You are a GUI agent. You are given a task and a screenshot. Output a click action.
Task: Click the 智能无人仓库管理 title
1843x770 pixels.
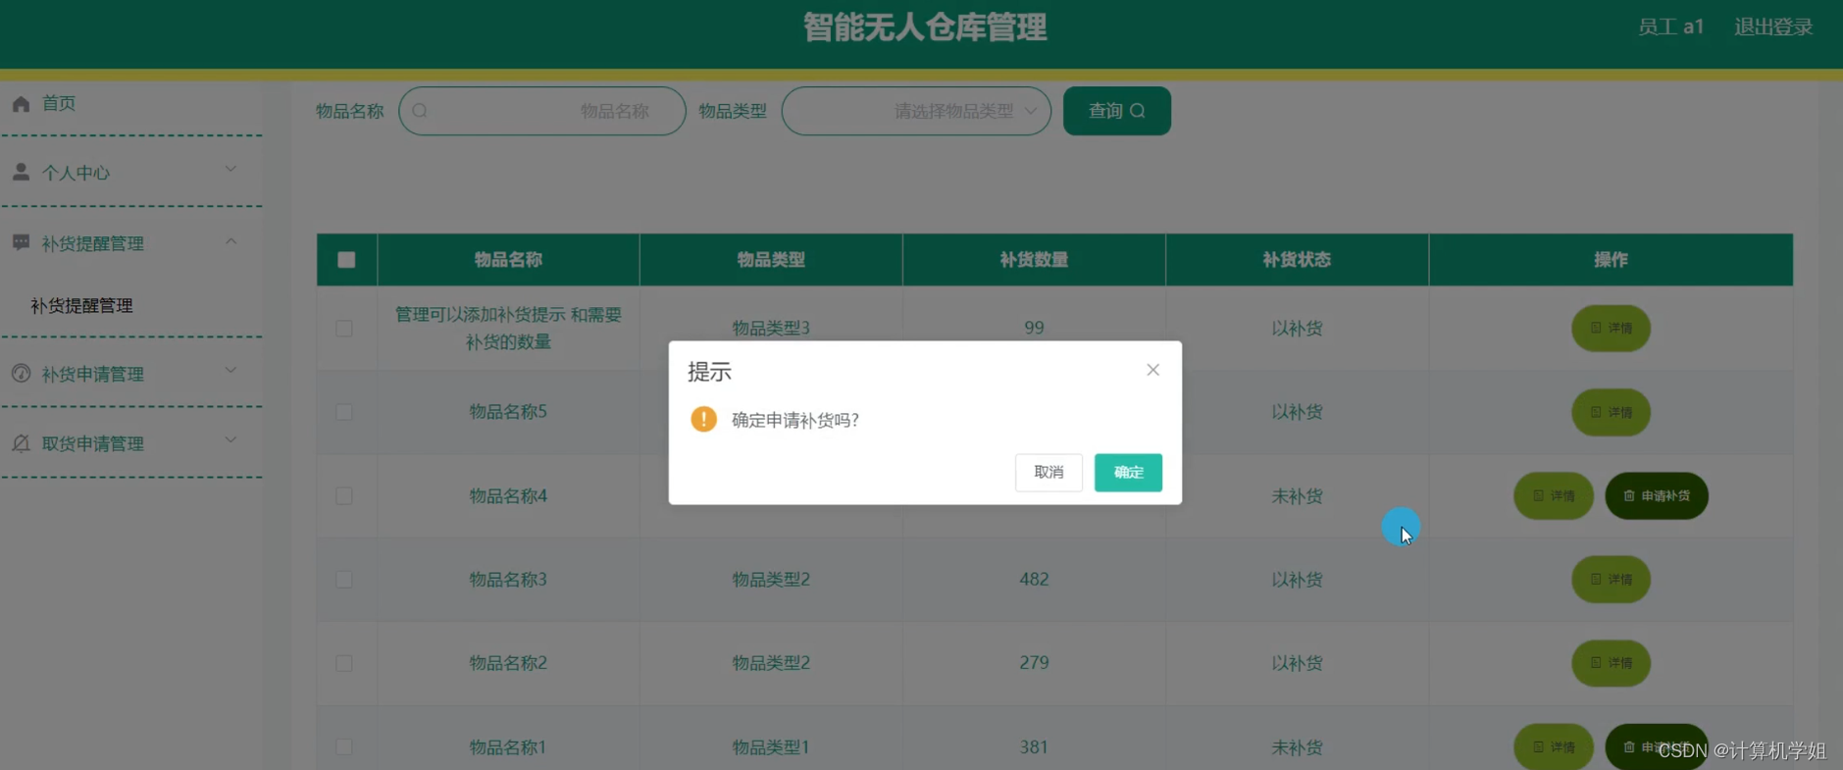click(x=925, y=27)
